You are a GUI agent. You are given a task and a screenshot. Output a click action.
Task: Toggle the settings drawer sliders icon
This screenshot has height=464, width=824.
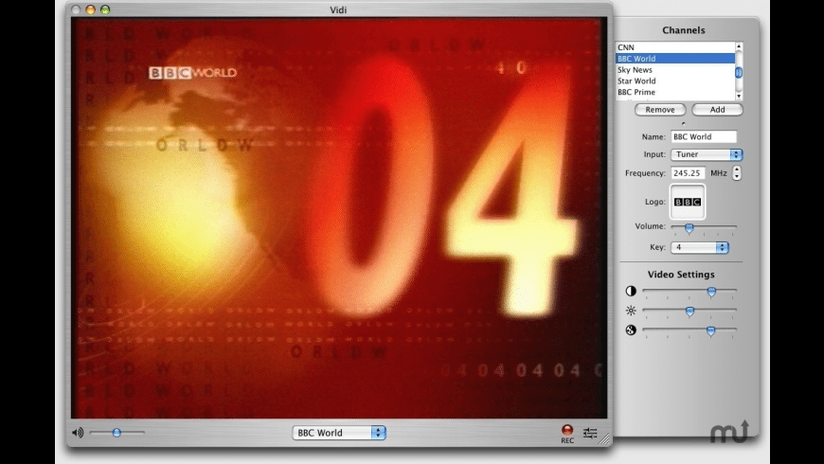590,433
